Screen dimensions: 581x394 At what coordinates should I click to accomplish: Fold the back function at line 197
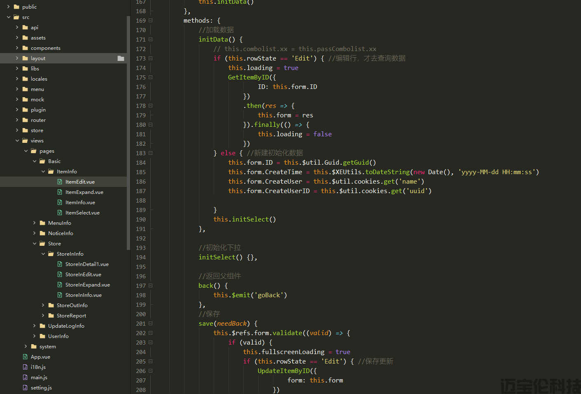click(151, 286)
